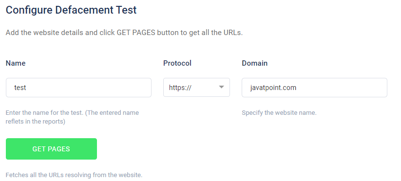Screen dimensions: 401x181
Task: Click the 'reflets in the reports' hint line
Action: tap(36, 122)
